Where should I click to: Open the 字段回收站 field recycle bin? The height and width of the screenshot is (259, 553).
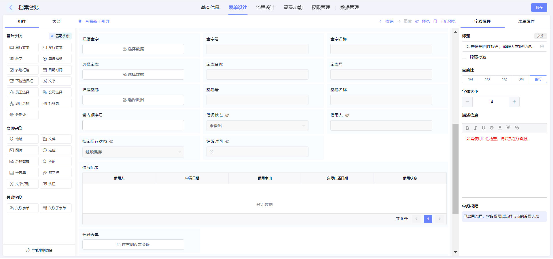(x=39, y=250)
